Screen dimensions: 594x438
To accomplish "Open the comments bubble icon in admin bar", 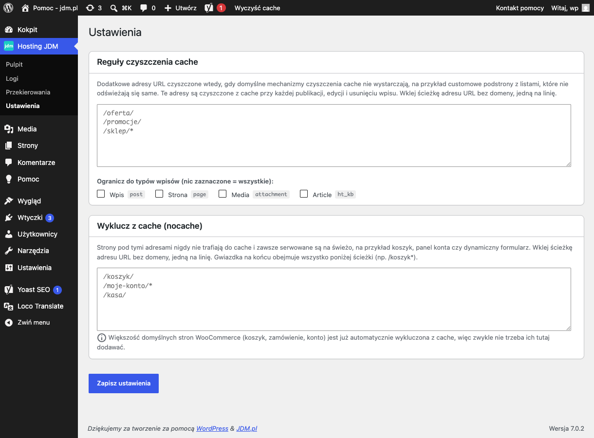I will [x=144, y=8].
